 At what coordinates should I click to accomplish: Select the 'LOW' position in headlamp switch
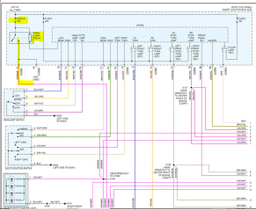(x=17, y=96)
